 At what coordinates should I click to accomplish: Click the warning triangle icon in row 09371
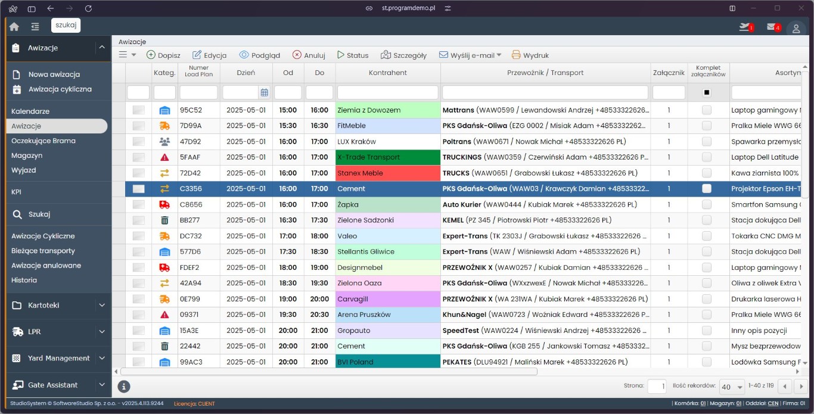(x=164, y=315)
